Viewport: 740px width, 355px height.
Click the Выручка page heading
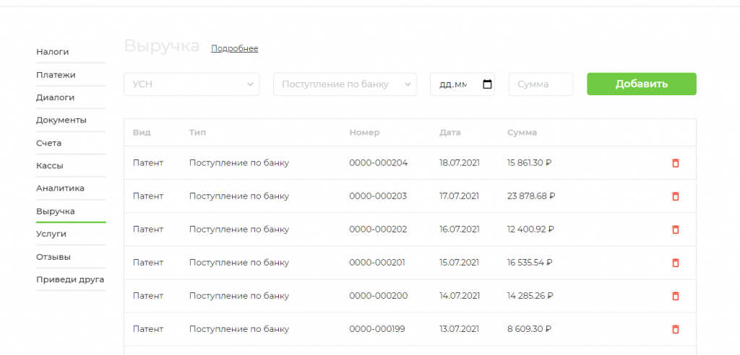162,47
